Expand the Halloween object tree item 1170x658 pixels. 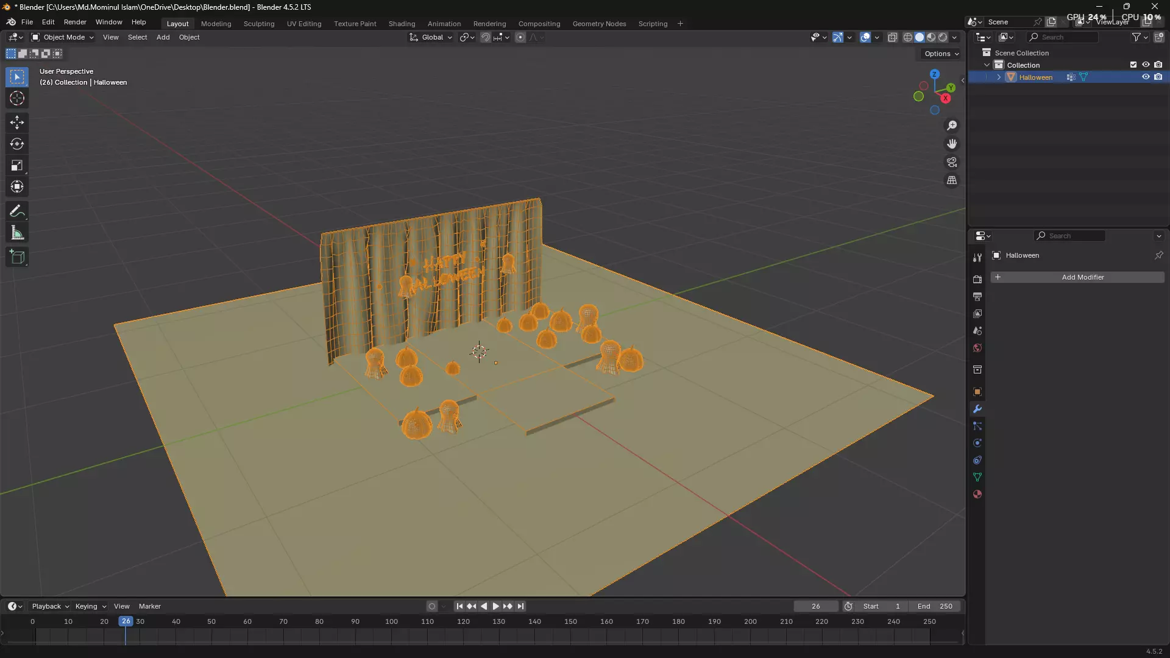pyautogui.click(x=999, y=77)
